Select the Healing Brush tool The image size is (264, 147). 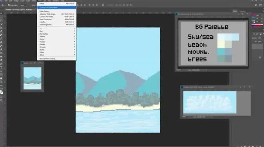click(x=1, y=35)
